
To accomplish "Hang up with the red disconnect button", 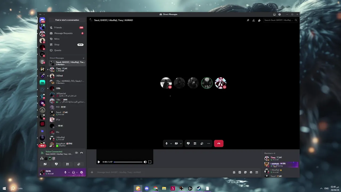I will pos(219,143).
